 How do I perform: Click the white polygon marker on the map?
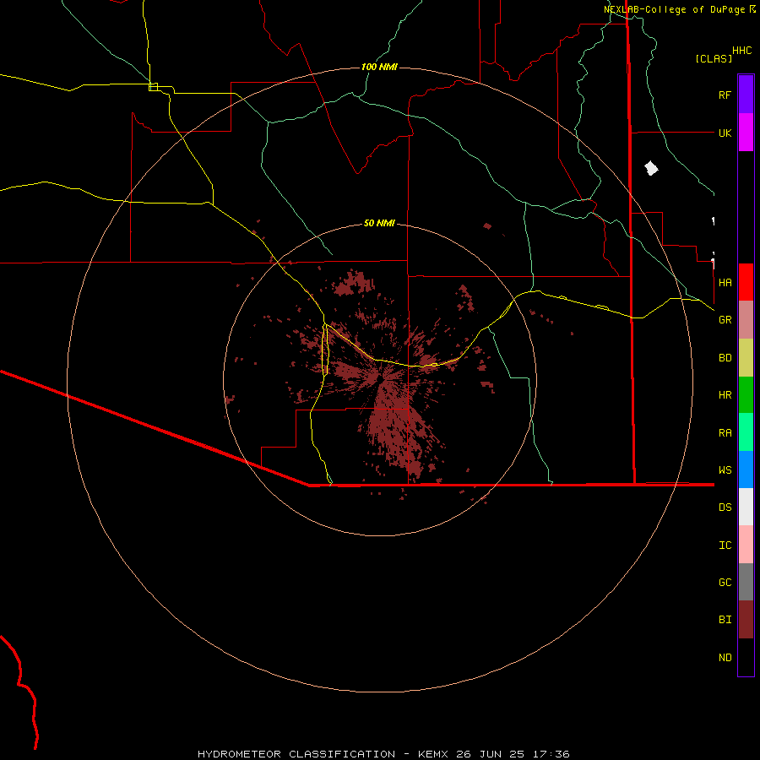(x=651, y=169)
